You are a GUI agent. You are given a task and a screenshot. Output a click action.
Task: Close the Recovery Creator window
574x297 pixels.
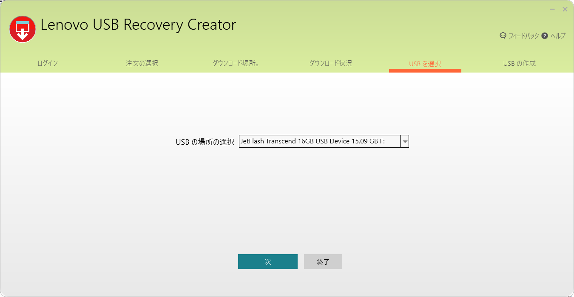(x=565, y=9)
